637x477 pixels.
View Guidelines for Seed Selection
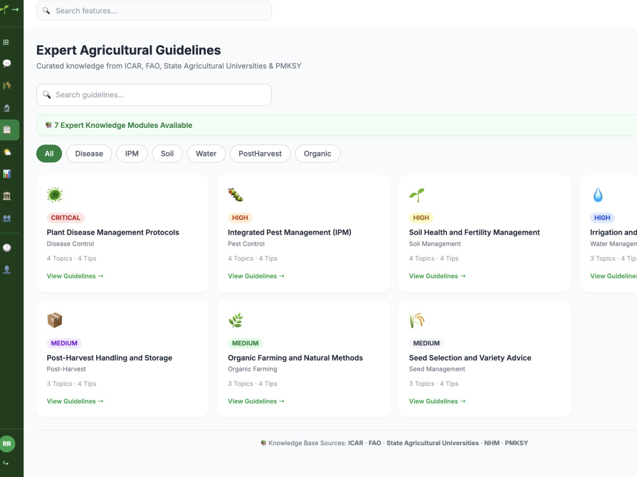[x=438, y=401]
